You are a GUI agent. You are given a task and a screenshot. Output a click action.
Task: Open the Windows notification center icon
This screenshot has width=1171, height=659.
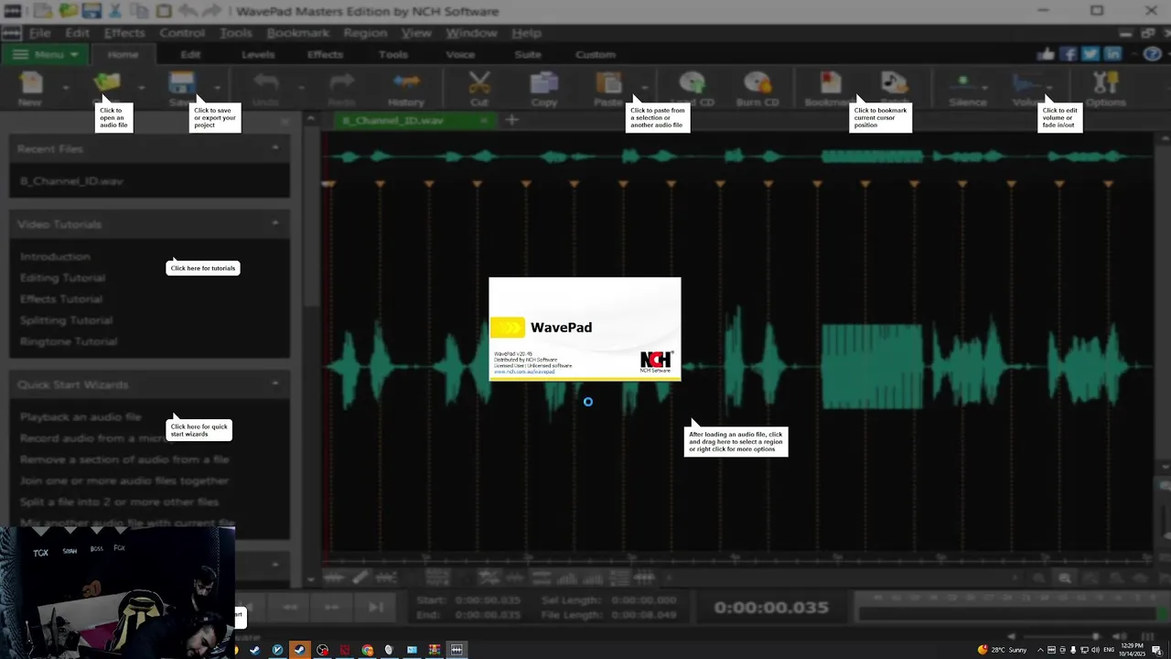click(x=1158, y=650)
